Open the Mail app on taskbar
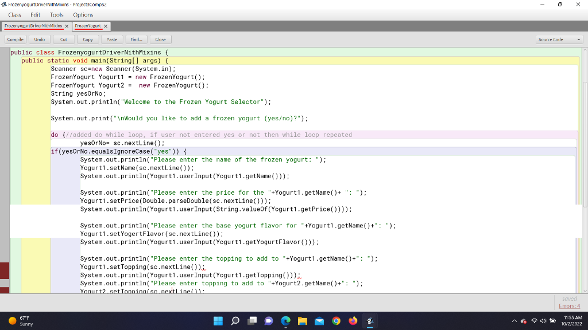This screenshot has width=588, height=330. pos(319,321)
